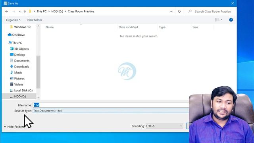
Task: Click the folder icon in address bar
Action: click(30, 12)
